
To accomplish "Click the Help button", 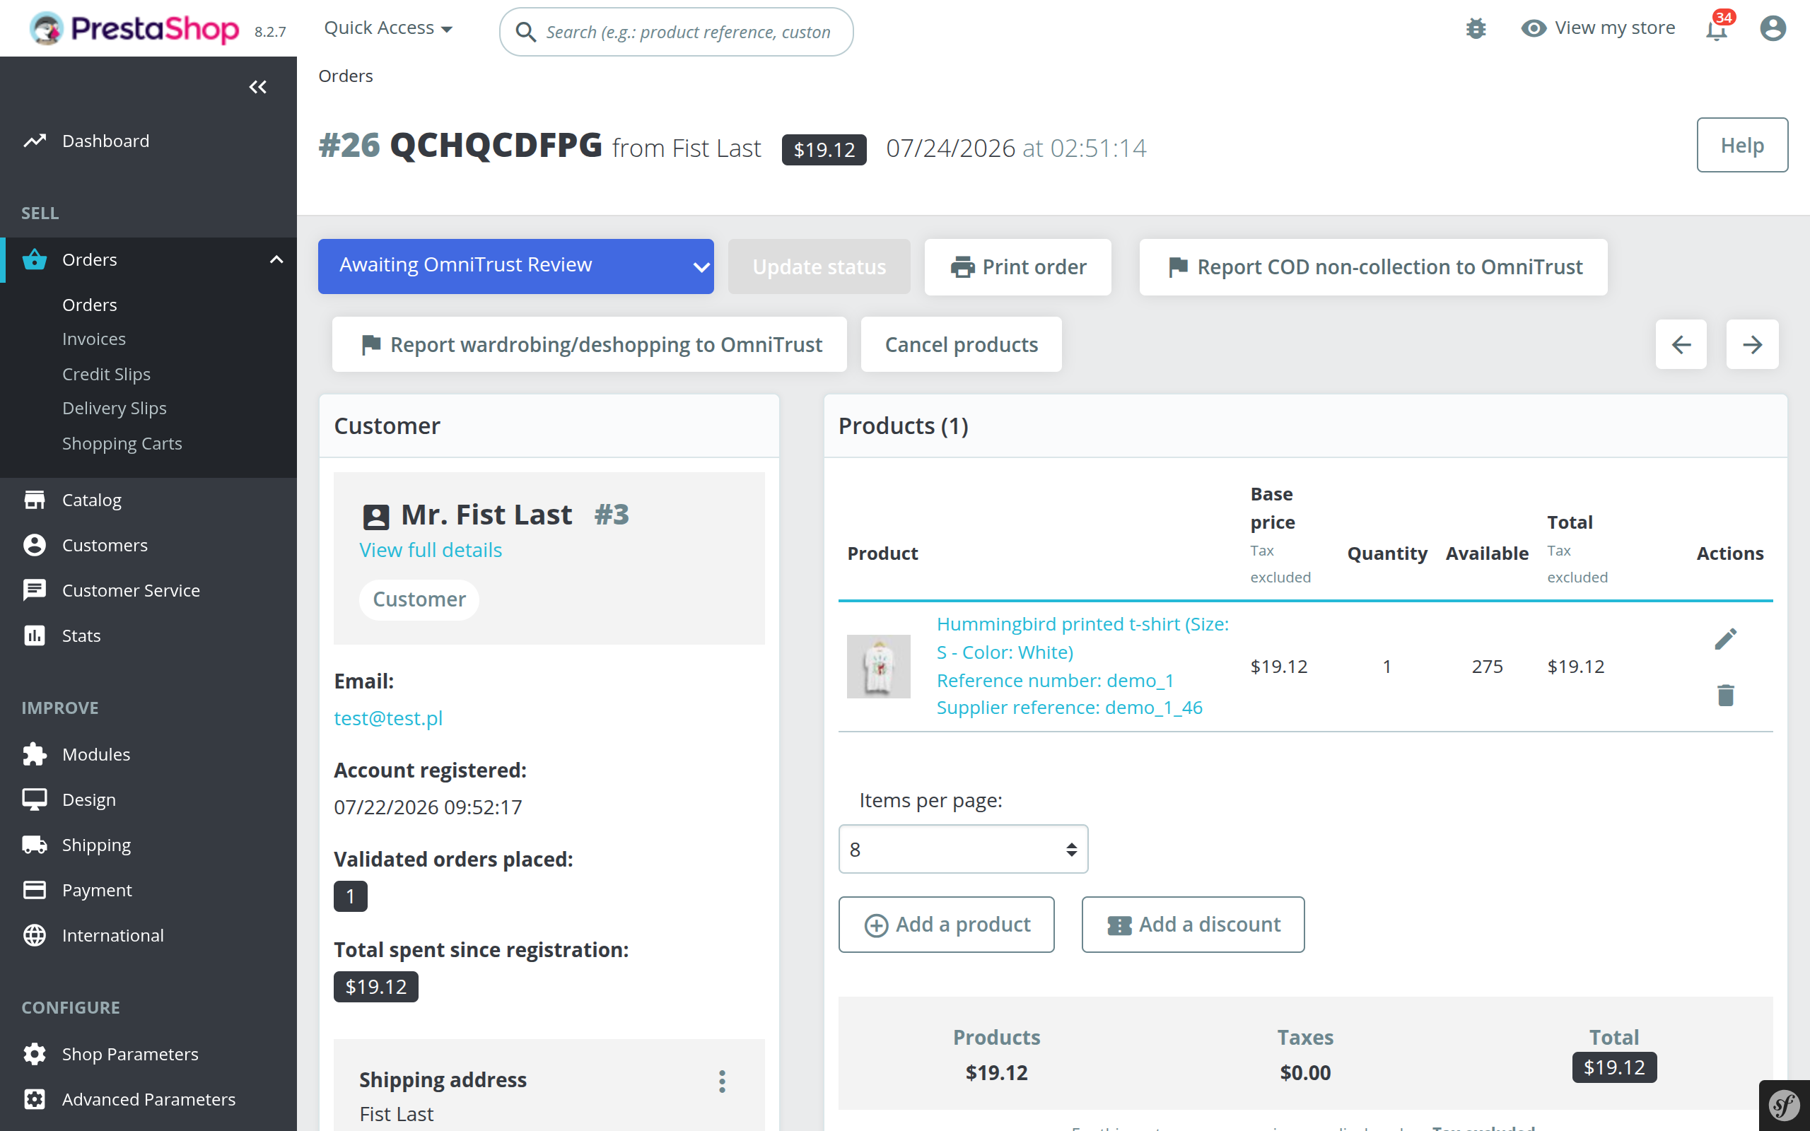I will point(1742,145).
